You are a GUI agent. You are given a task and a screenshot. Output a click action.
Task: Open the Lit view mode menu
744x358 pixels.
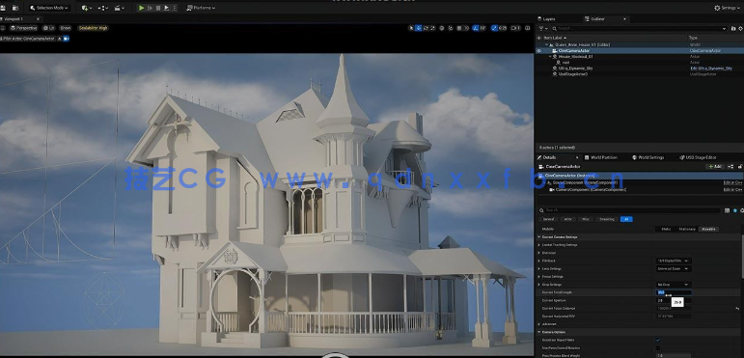point(48,28)
